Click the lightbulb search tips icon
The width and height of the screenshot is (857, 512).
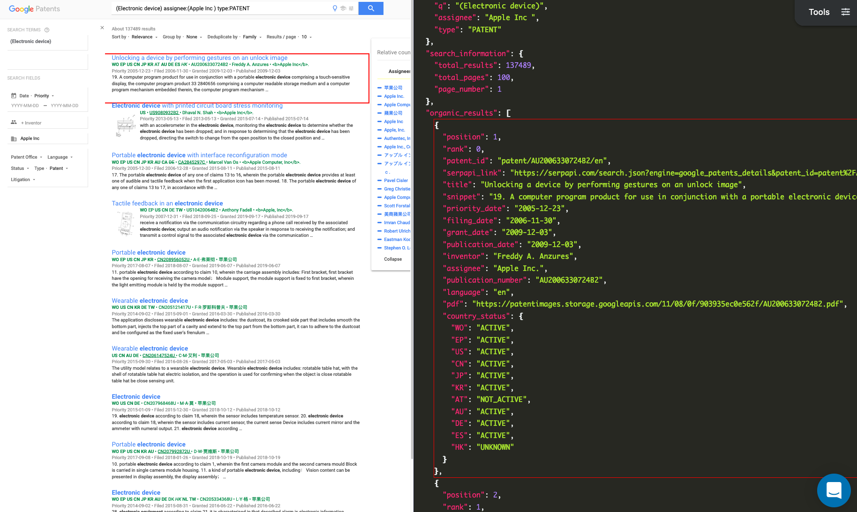[x=335, y=8]
